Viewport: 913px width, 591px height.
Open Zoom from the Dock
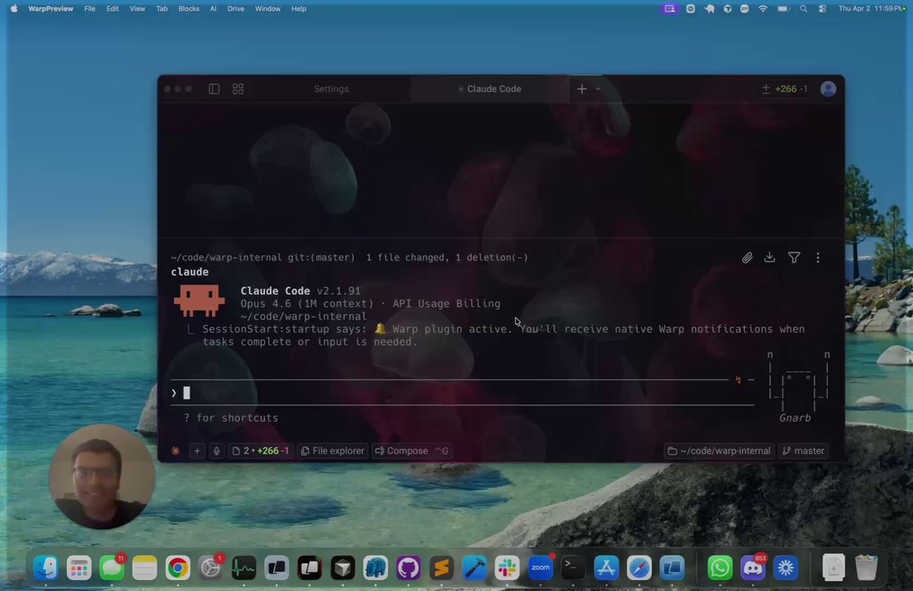[x=541, y=567]
